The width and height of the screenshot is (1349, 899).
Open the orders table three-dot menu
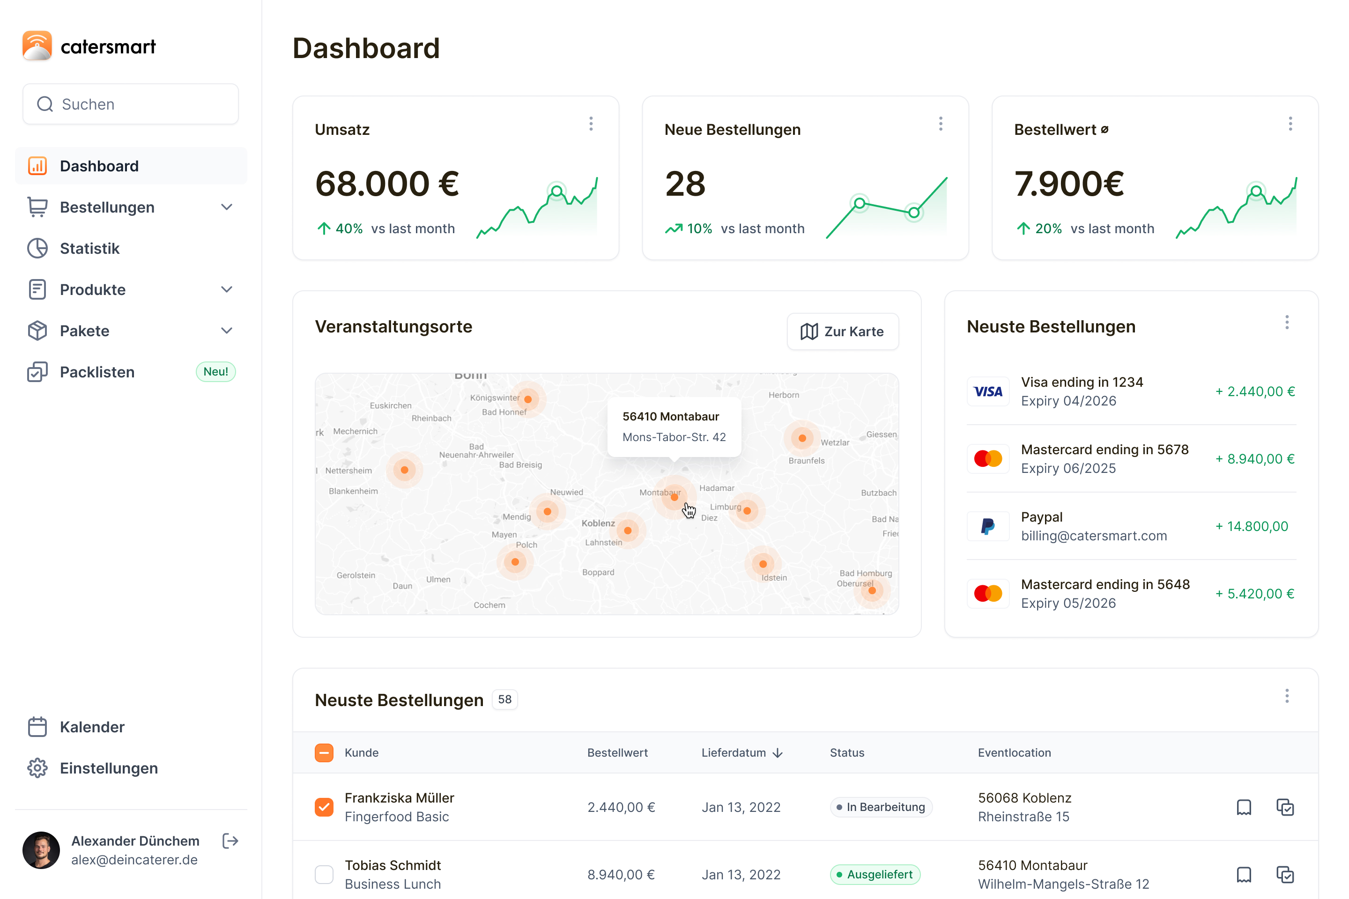(x=1287, y=696)
